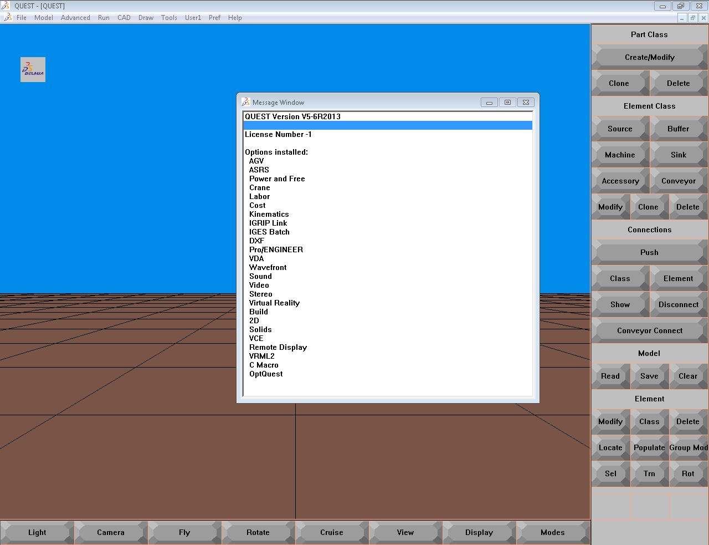Open the Help menu
The width and height of the screenshot is (709, 545).
[x=235, y=18]
